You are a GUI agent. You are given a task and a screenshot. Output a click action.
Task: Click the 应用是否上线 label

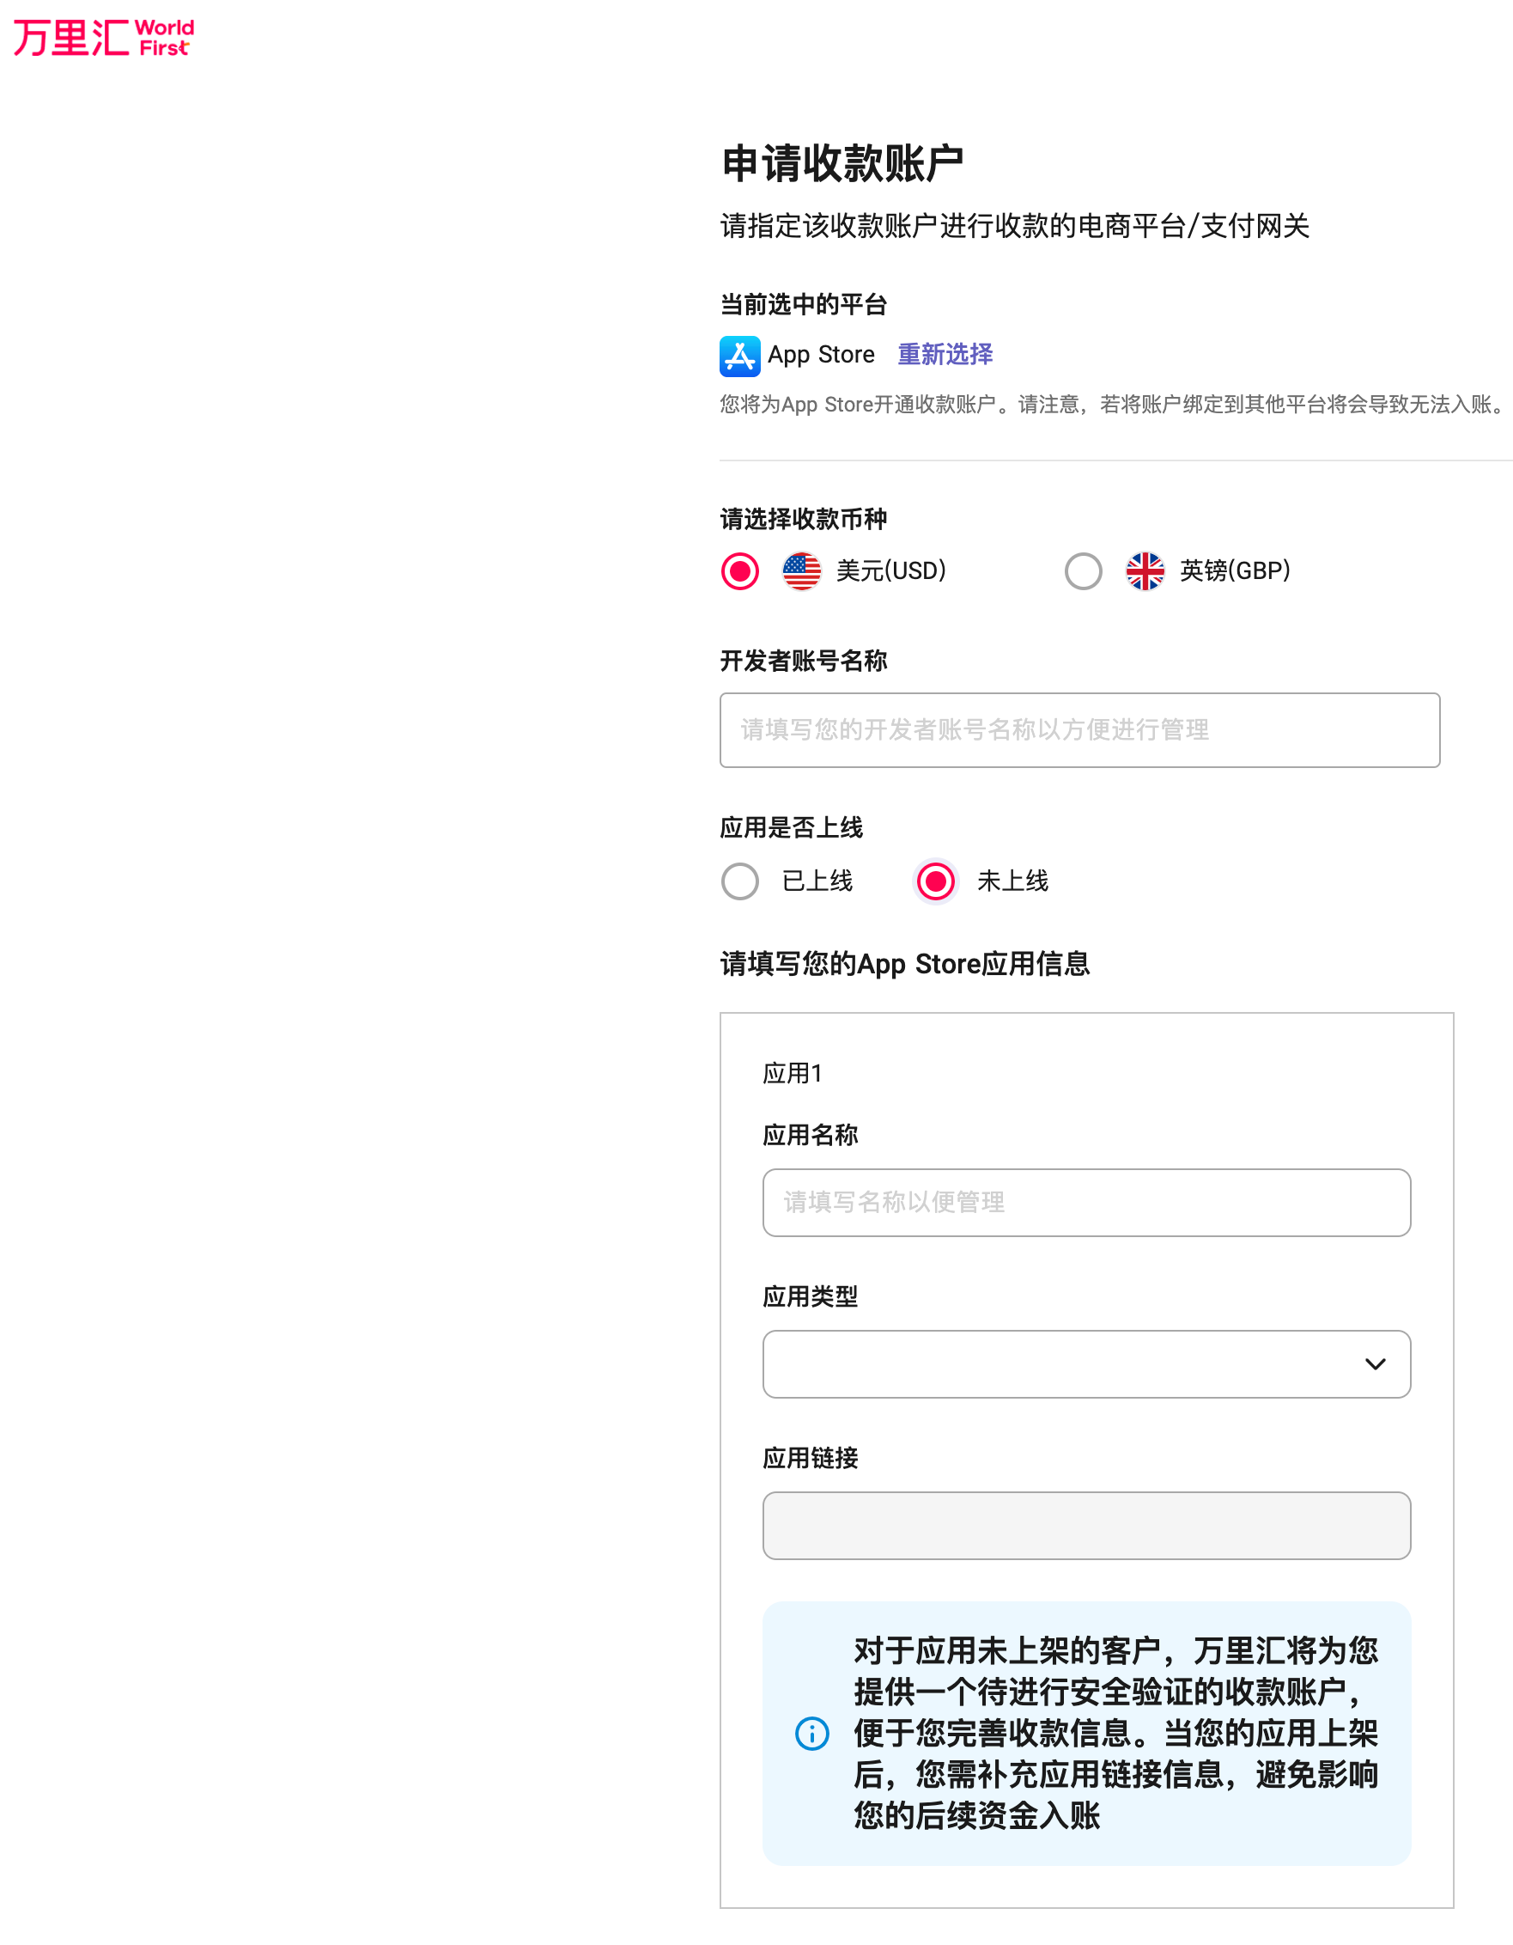tap(791, 827)
